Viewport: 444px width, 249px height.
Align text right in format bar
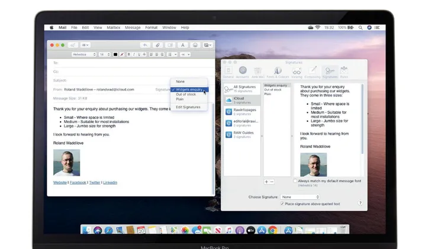[x=162, y=54]
